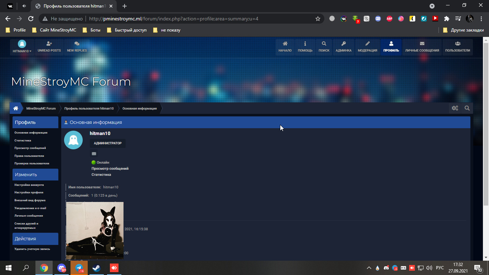The height and width of the screenshot is (275, 489).
Task: Open Telegram from the taskbar
Action: [x=79, y=268]
